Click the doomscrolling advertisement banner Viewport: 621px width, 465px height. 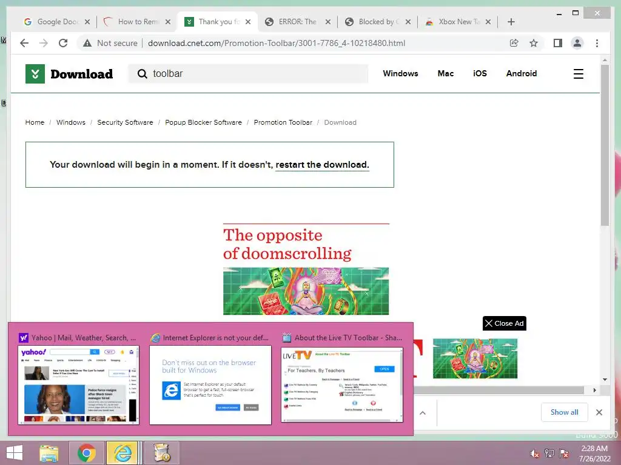pos(306,269)
